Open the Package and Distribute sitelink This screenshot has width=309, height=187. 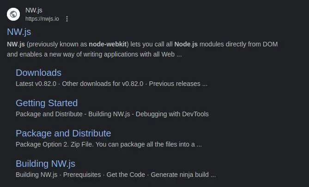pos(63,134)
